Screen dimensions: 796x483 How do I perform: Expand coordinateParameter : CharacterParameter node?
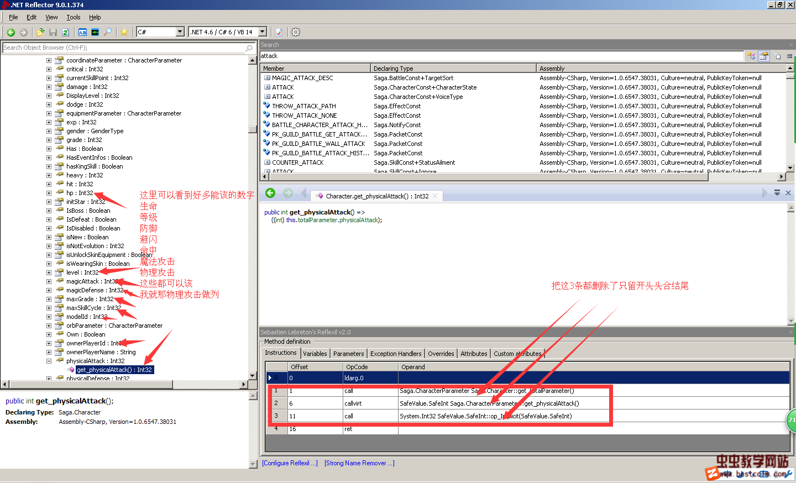click(x=49, y=60)
